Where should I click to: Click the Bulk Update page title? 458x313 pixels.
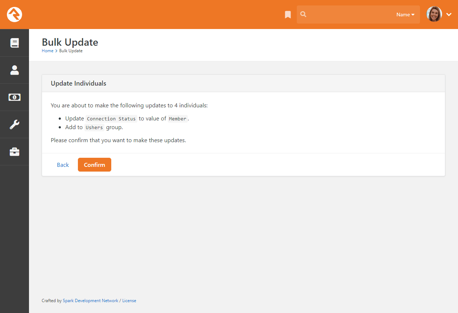tap(70, 42)
